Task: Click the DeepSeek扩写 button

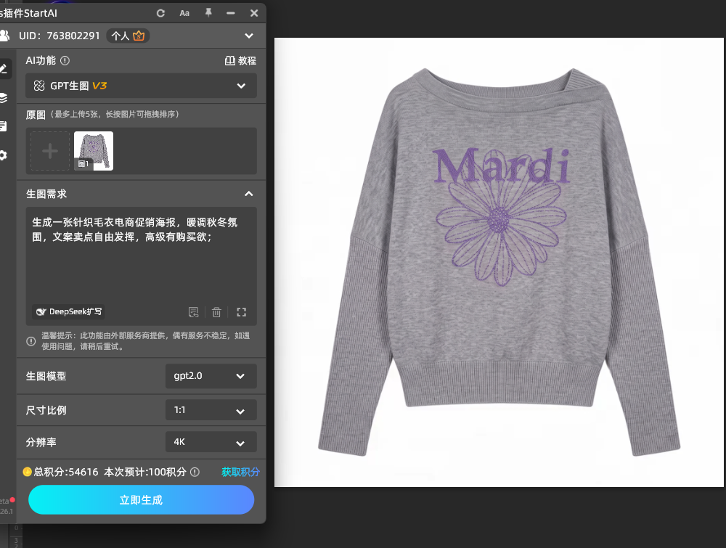Action: [x=68, y=311]
